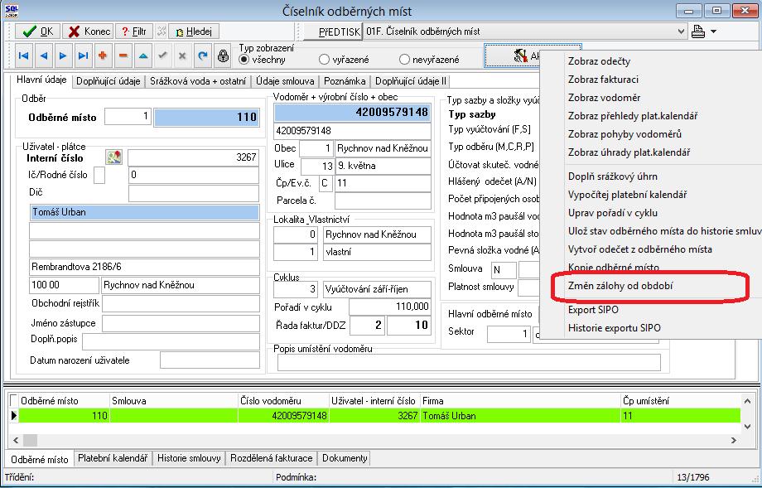
Task: Click the padlock icon in navigator toolbar
Action: [223, 56]
